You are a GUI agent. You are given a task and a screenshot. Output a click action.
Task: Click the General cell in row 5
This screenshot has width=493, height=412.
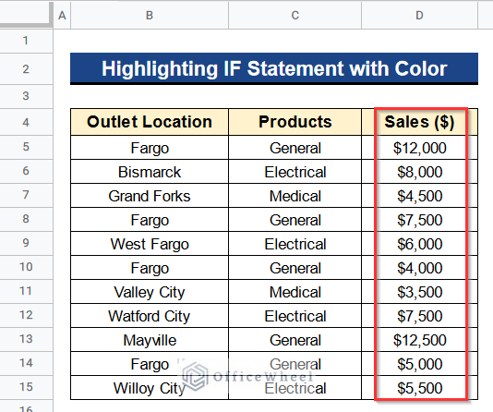tap(295, 148)
